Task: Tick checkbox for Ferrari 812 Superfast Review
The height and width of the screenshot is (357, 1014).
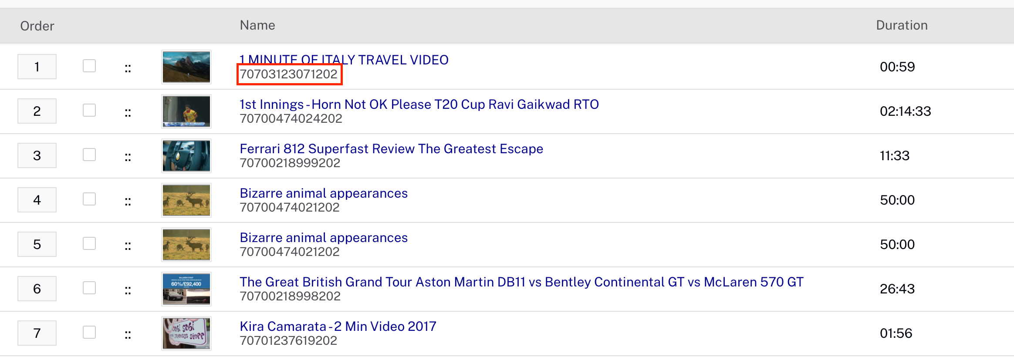Action: click(x=89, y=155)
